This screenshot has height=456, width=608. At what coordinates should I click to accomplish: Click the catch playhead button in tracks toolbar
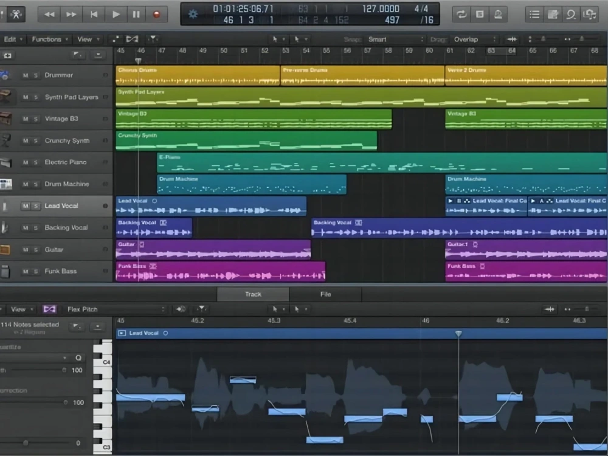153,39
